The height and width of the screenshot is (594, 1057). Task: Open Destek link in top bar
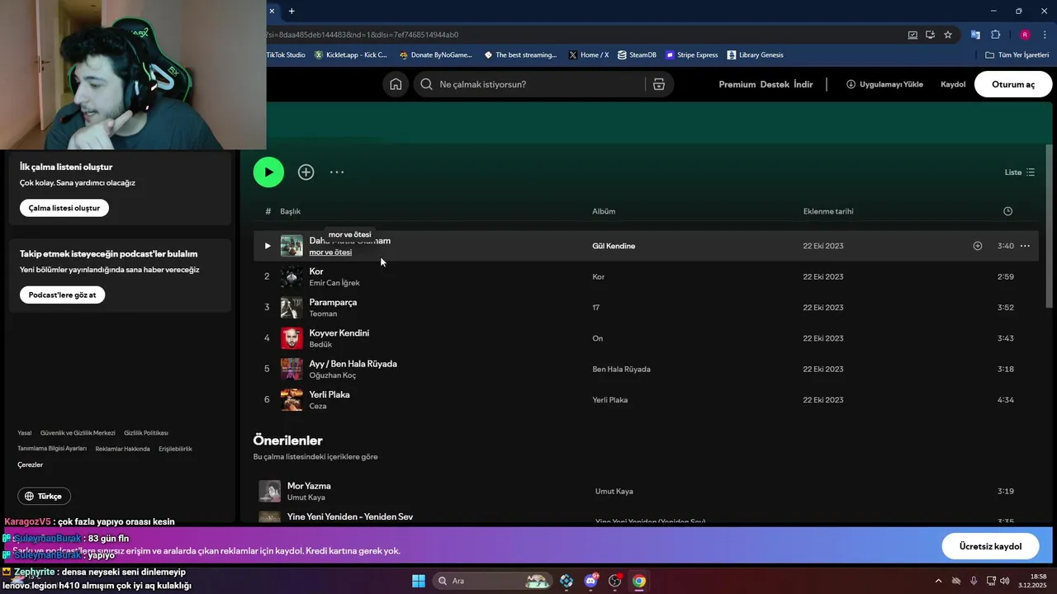775,84
